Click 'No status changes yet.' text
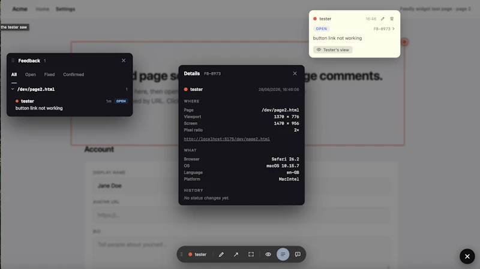480x269 pixels. pyautogui.click(x=206, y=198)
